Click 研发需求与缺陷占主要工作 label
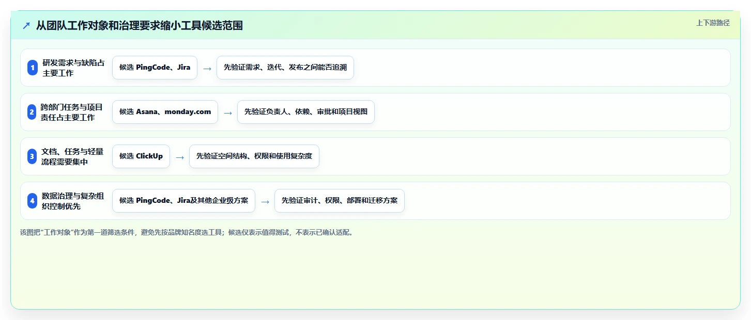 click(73, 68)
